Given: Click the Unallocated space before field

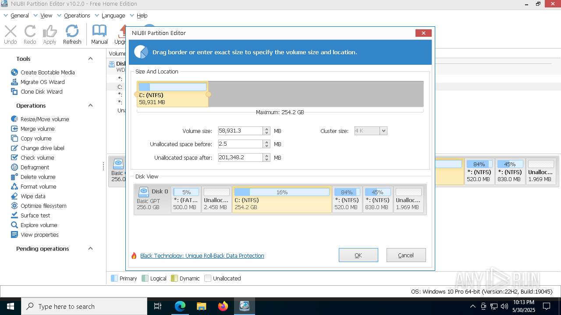Looking at the screenshot, I should (x=241, y=144).
